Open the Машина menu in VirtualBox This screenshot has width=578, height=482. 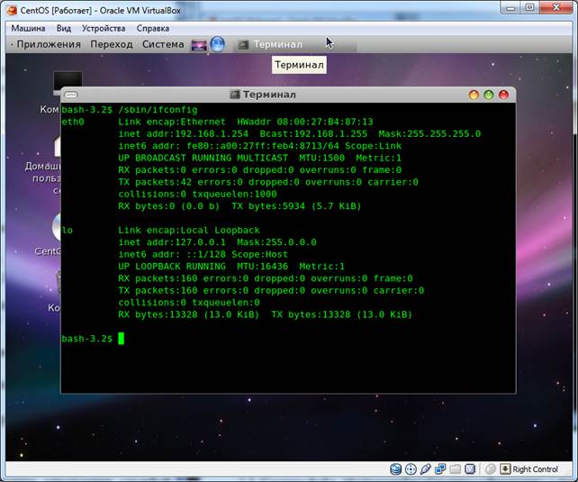28,29
